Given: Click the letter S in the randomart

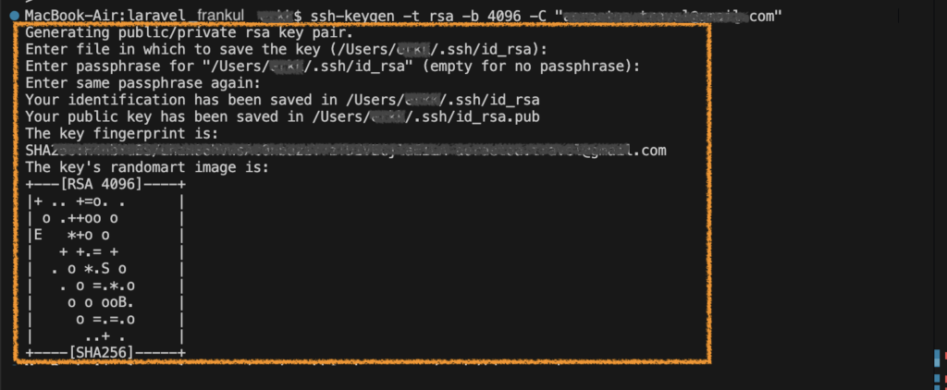Looking at the screenshot, I should point(105,269).
